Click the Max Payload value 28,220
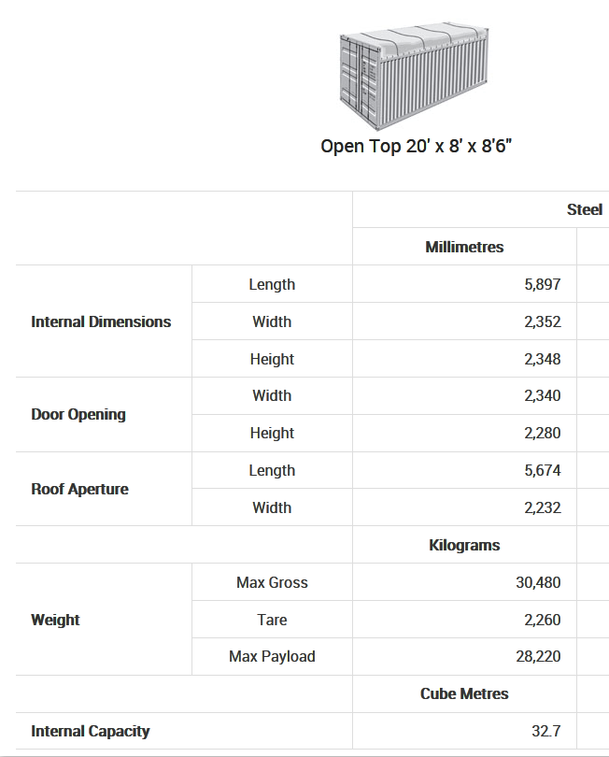 click(538, 656)
